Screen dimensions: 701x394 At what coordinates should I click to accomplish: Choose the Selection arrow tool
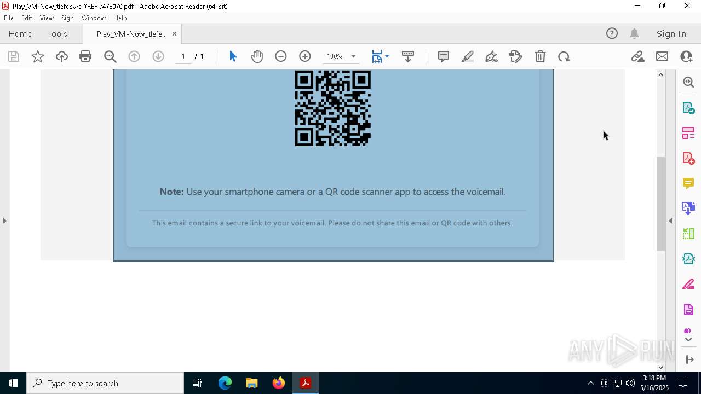click(x=233, y=56)
